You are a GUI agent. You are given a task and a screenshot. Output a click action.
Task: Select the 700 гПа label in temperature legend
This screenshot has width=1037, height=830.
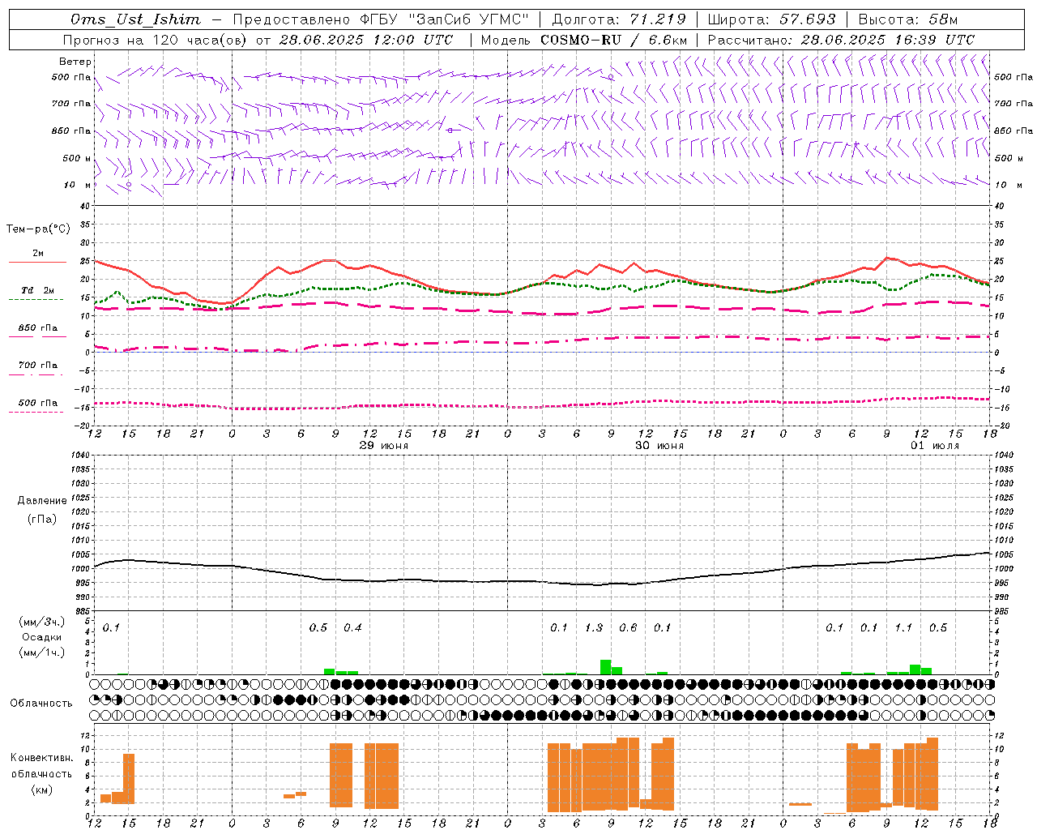point(38,366)
